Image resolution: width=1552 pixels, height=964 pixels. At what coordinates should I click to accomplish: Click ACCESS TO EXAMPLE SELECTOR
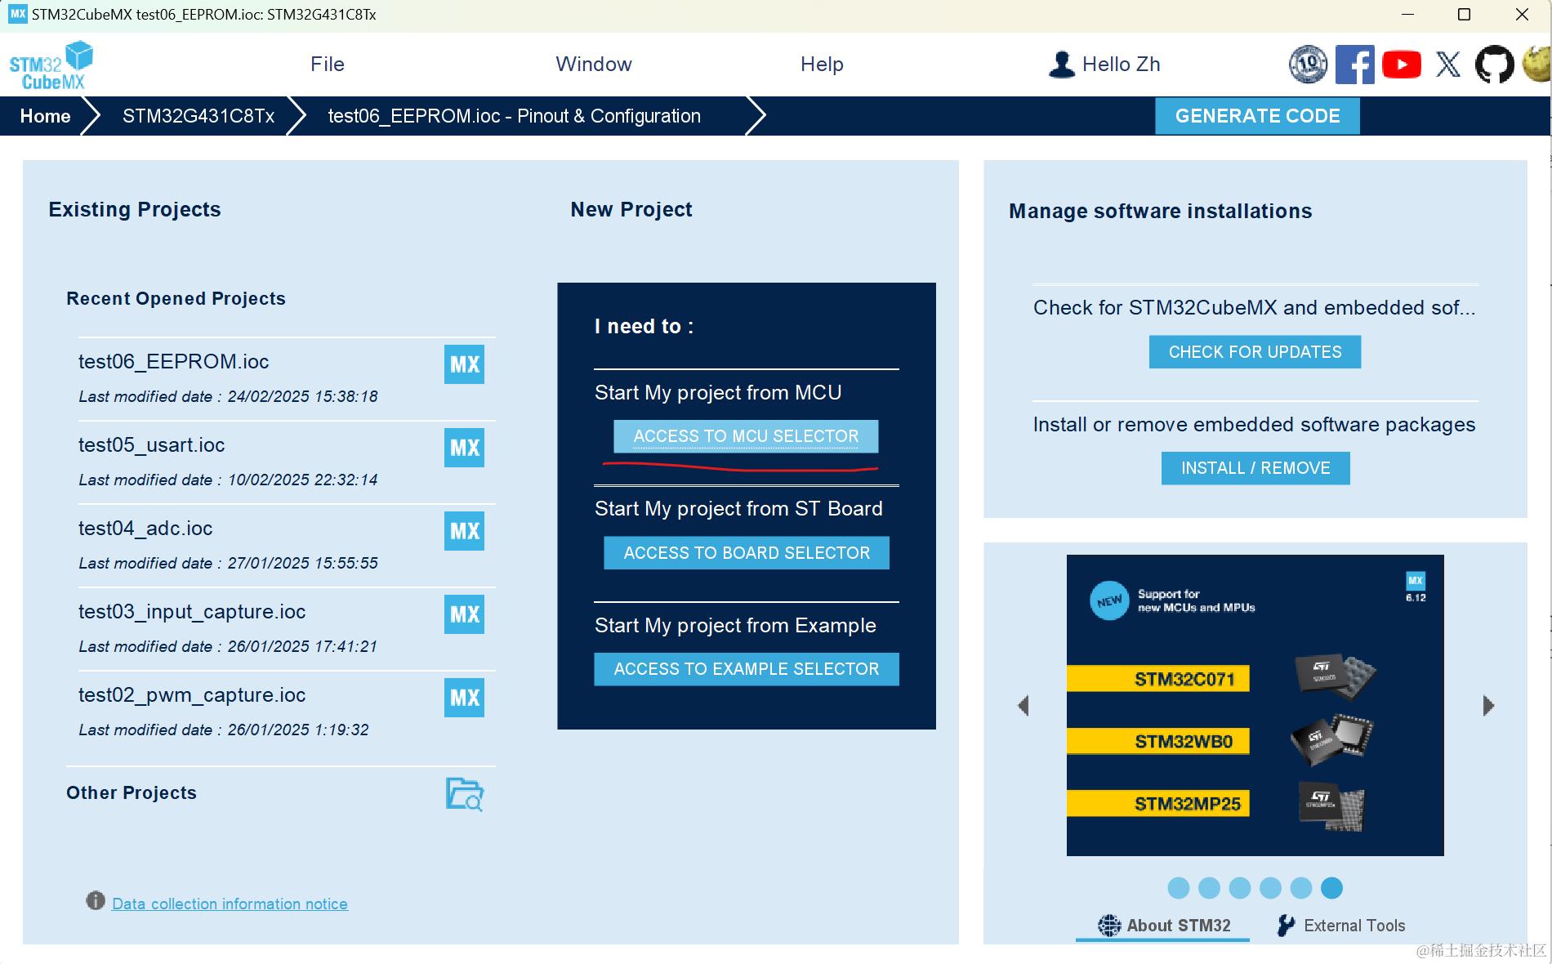point(747,669)
